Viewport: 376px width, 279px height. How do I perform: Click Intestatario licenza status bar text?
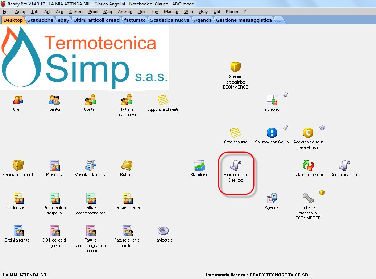click(258, 275)
